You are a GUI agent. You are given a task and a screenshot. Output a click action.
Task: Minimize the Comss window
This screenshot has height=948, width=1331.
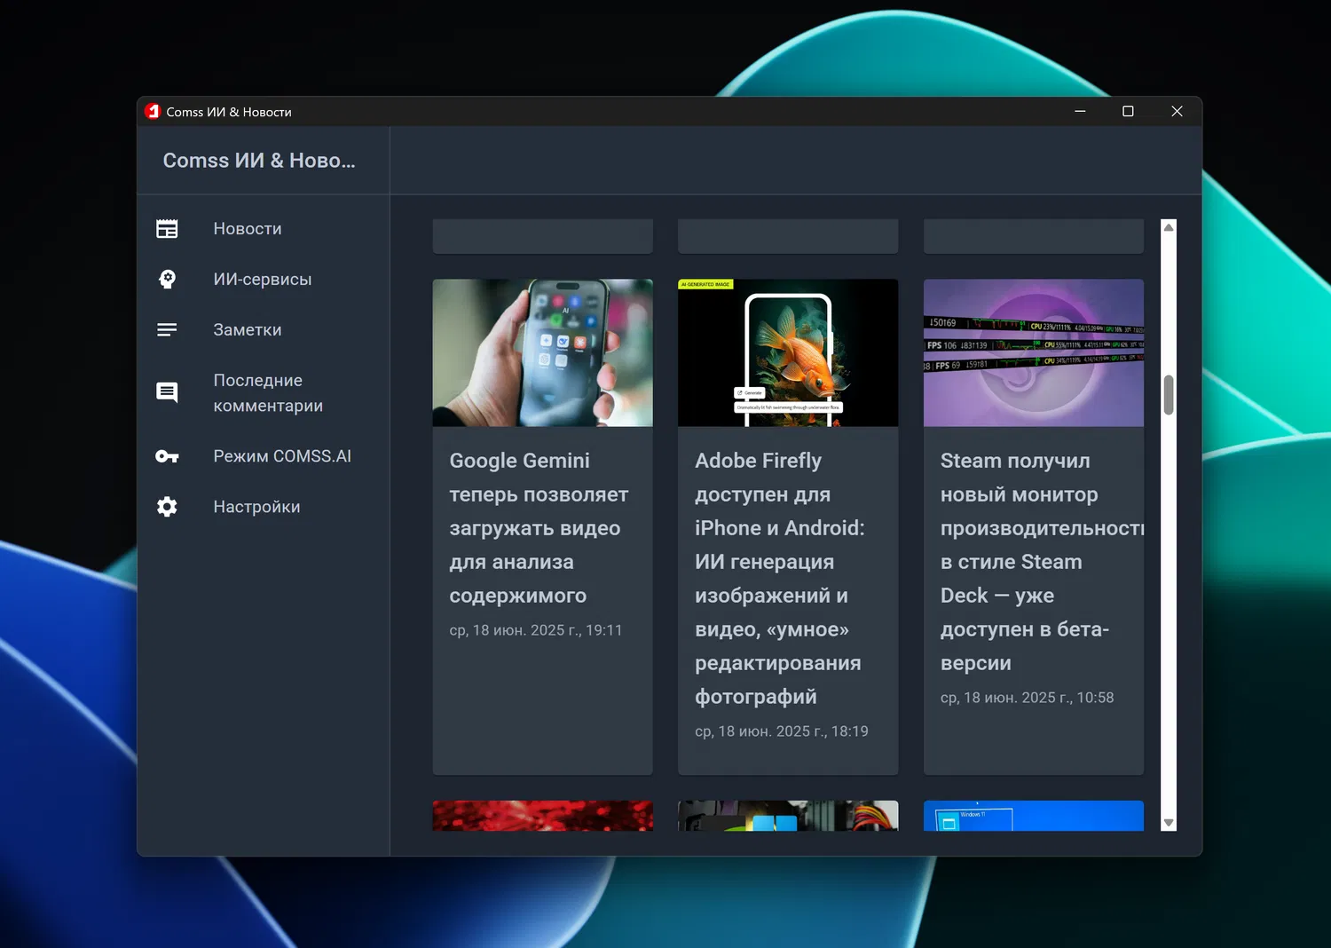[x=1080, y=111]
